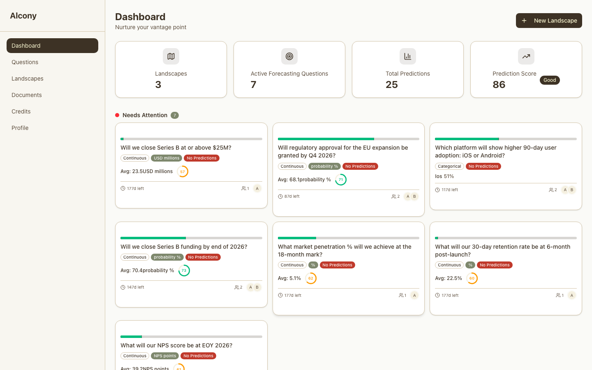Click the Good badge on Prediction Score
The height and width of the screenshot is (370, 592).
pyautogui.click(x=550, y=80)
